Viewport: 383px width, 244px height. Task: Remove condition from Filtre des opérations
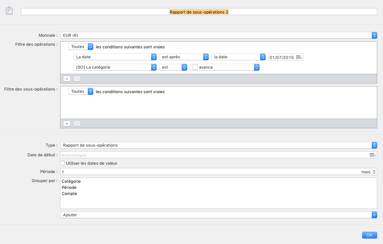[77, 79]
